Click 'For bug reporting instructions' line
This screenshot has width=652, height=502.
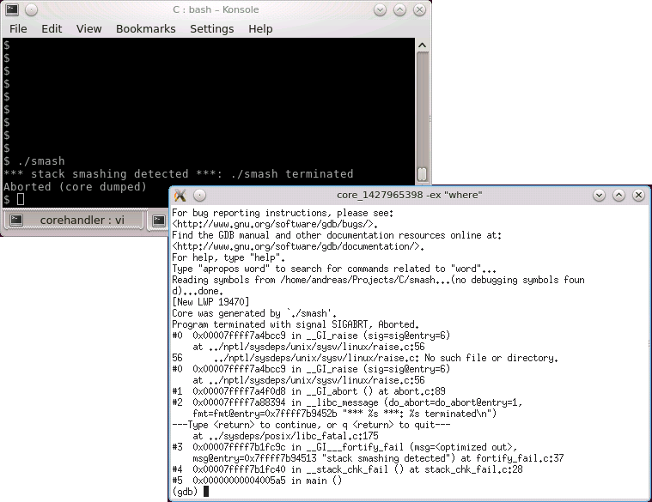(x=283, y=213)
